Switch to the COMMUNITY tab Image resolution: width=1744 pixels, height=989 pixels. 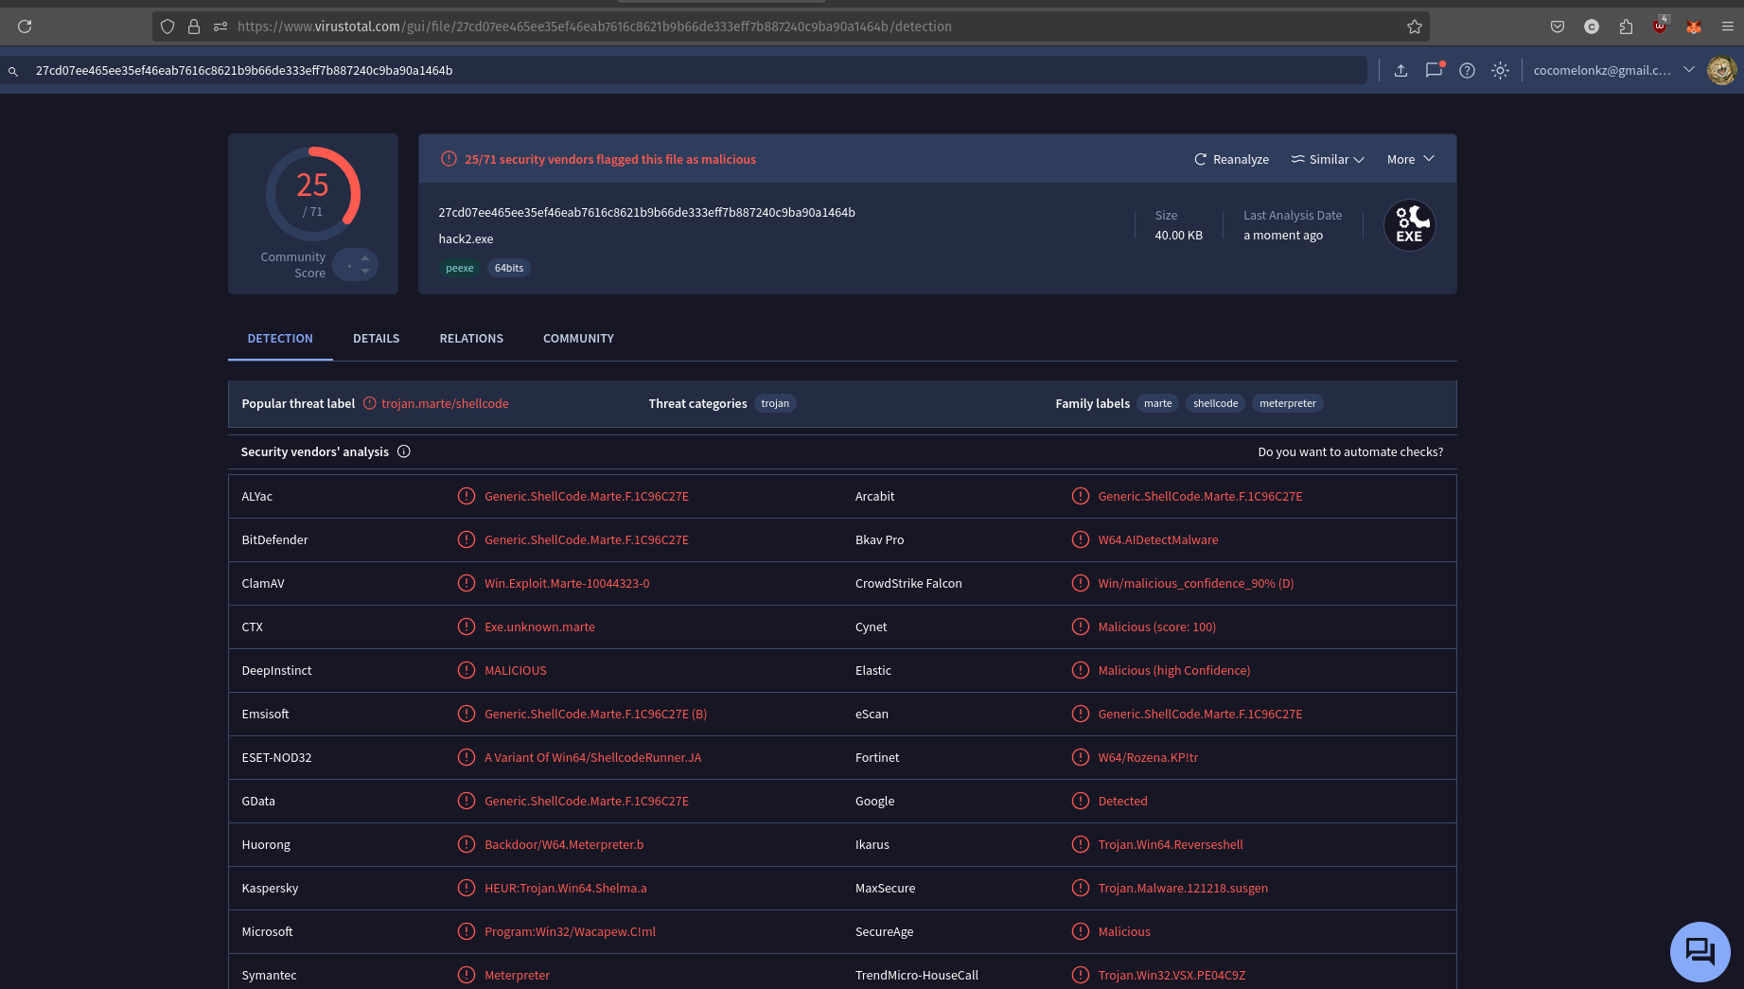(578, 338)
